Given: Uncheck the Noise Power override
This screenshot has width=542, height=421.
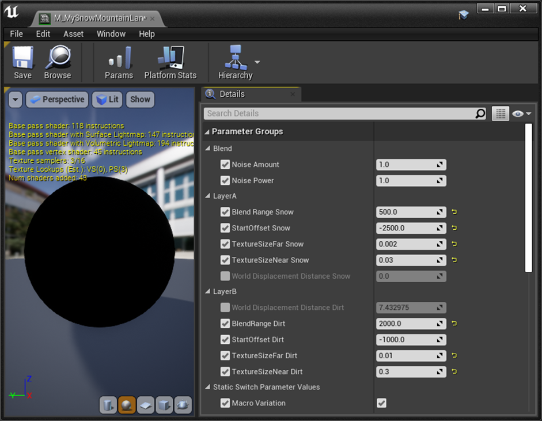Looking at the screenshot, I should (x=225, y=180).
